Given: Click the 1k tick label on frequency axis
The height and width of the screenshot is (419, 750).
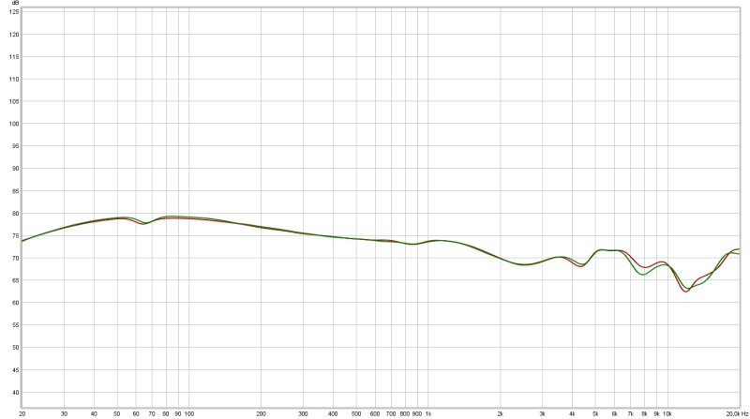Looking at the screenshot, I should tap(427, 412).
